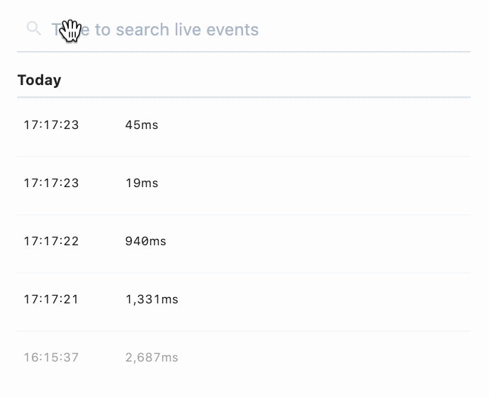This screenshot has height=397, width=489.
Task: Focus the search live events field
Action: (213, 30)
